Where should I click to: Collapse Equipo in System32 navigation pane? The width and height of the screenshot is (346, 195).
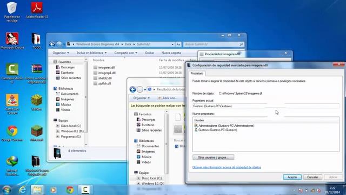pyautogui.click(x=61, y=120)
